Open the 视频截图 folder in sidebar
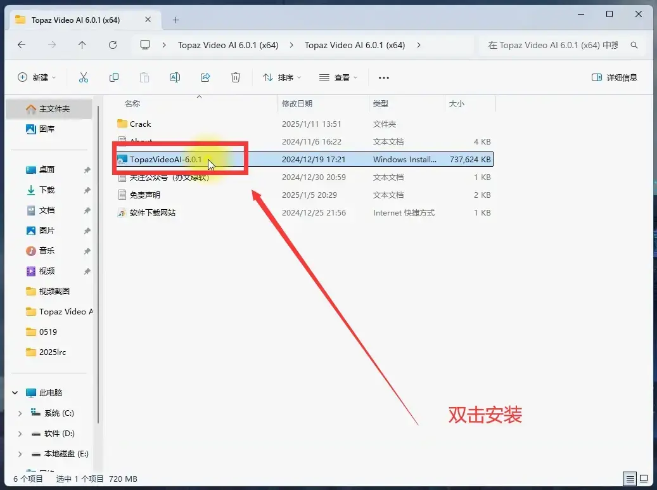The height and width of the screenshot is (490, 657). pyautogui.click(x=54, y=292)
